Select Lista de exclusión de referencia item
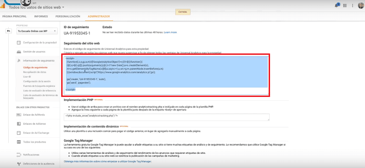Image resolution: width=365 pixels, height=168 pixels. [39, 91]
